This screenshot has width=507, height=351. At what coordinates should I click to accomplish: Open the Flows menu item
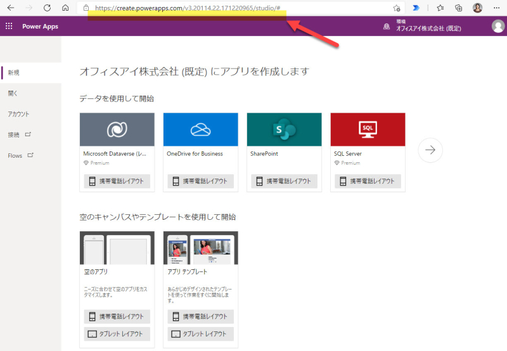[30, 155]
